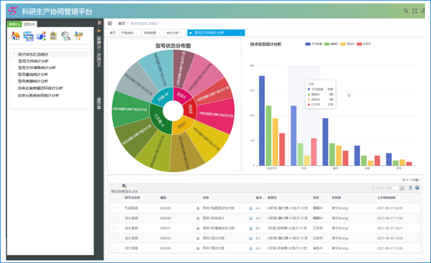Click info icon for 民兵7设计大纲 row
Viewport: 431px width, 263px height.
coord(251,238)
